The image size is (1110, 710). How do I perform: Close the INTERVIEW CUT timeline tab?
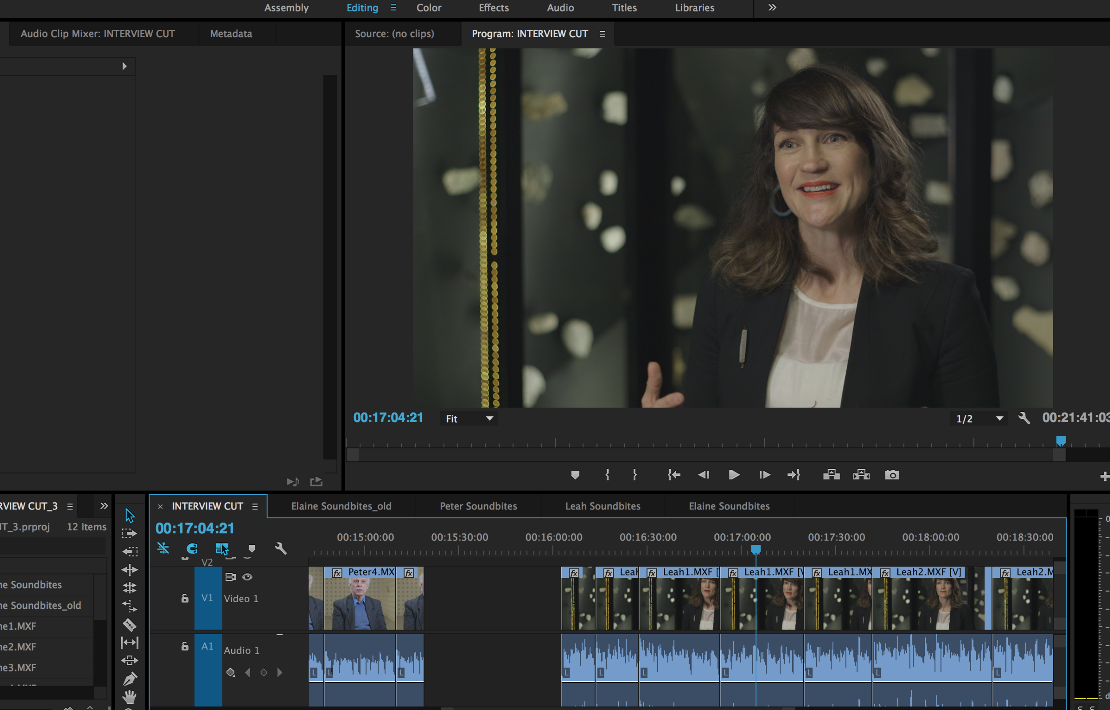[x=160, y=507]
